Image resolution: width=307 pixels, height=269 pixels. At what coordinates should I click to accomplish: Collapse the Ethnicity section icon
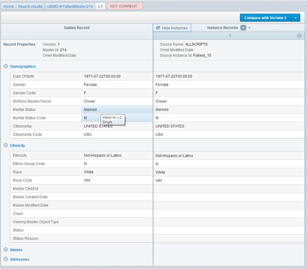[6, 146]
